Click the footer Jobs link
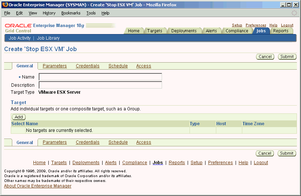 (158, 163)
